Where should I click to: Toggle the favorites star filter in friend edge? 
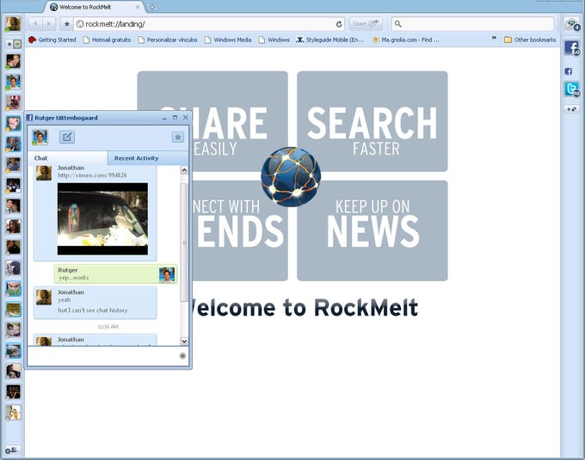click(x=9, y=45)
